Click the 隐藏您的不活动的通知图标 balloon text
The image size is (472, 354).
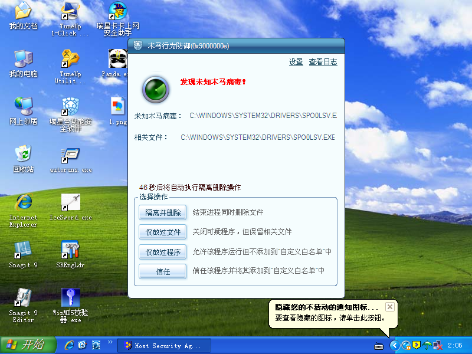pyautogui.click(x=326, y=307)
